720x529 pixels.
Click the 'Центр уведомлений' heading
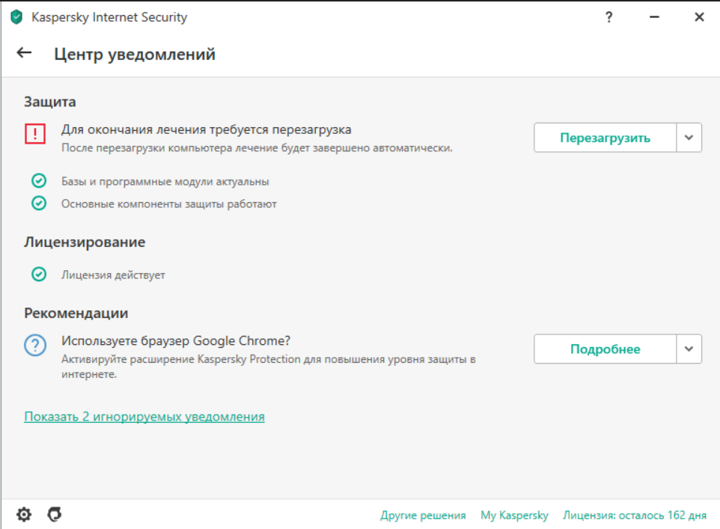(135, 54)
